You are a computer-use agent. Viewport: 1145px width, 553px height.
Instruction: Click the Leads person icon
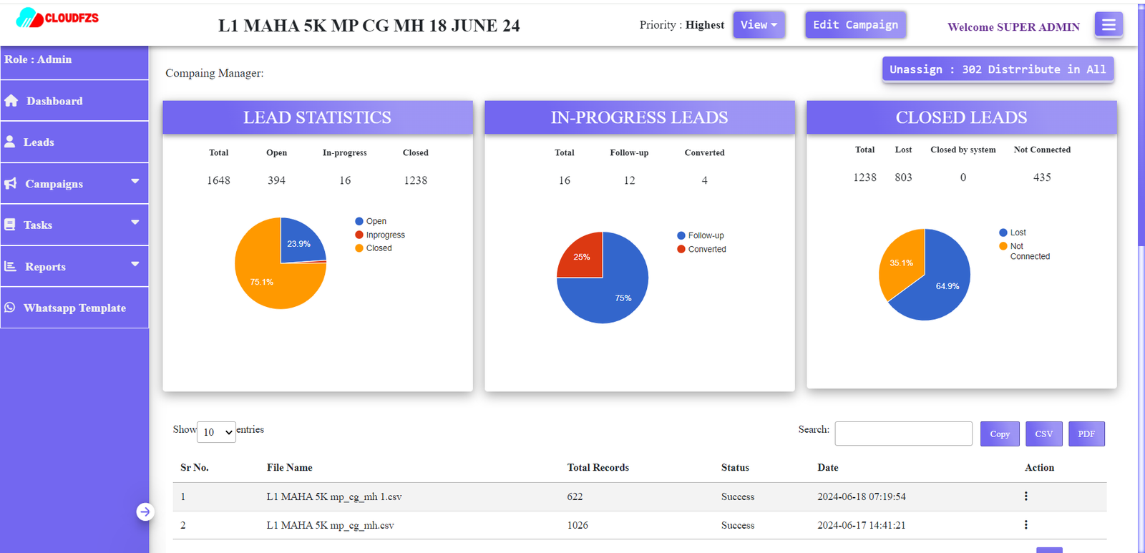point(10,142)
